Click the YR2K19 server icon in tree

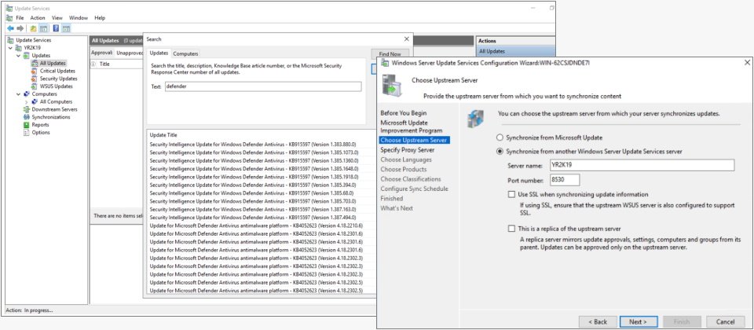(19, 48)
